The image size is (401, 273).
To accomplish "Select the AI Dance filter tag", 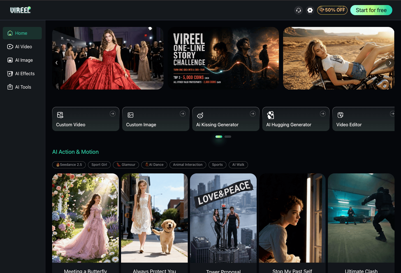I will [154, 165].
